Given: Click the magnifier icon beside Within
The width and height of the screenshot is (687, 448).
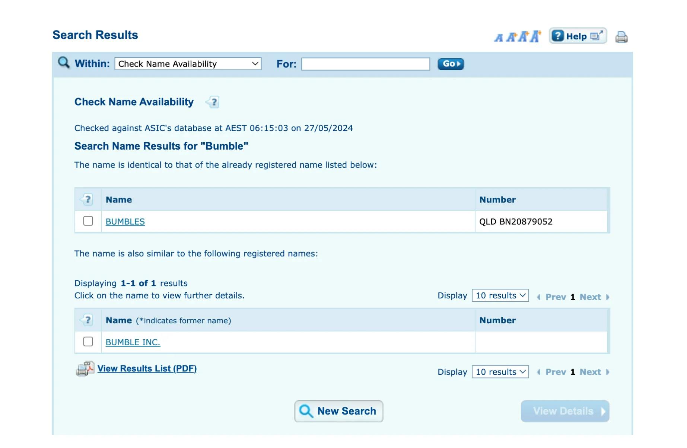Looking at the screenshot, I should coord(64,63).
